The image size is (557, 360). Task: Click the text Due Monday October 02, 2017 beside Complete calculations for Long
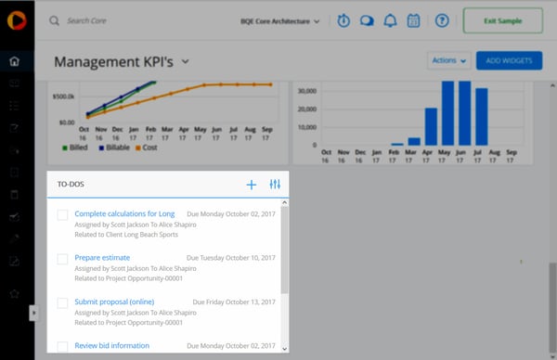(x=231, y=213)
